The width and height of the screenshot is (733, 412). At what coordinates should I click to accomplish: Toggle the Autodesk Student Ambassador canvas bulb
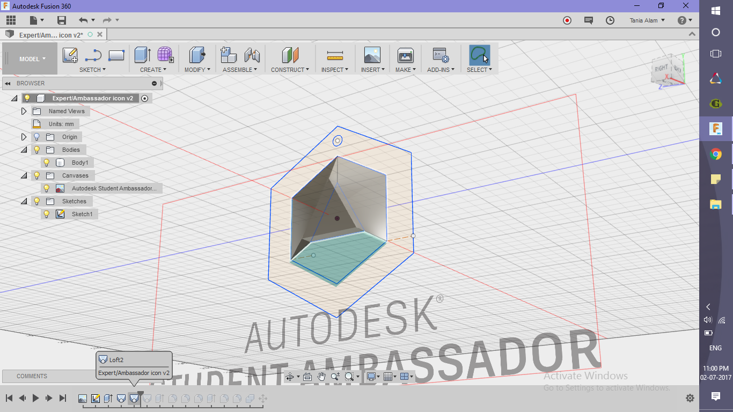[x=47, y=188]
